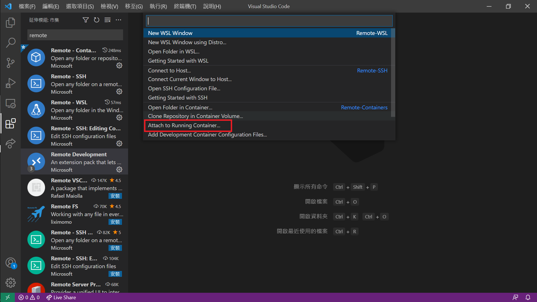Open extensions view more actions menu
The image size is (537, 302).
119,20
